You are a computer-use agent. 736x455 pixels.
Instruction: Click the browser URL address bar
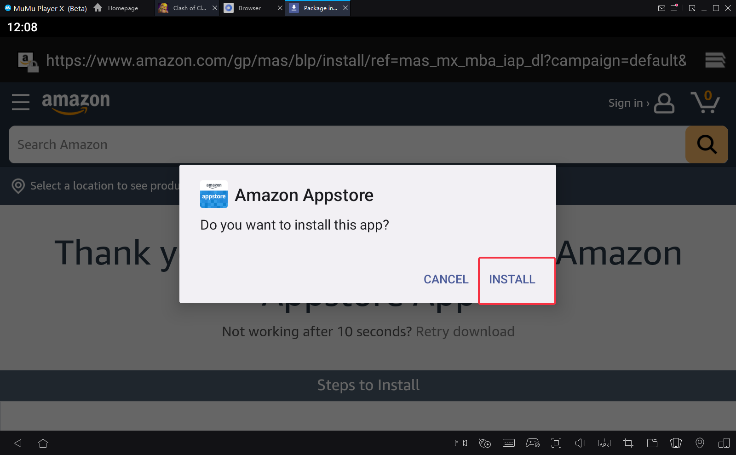click(x=366, y=60)
